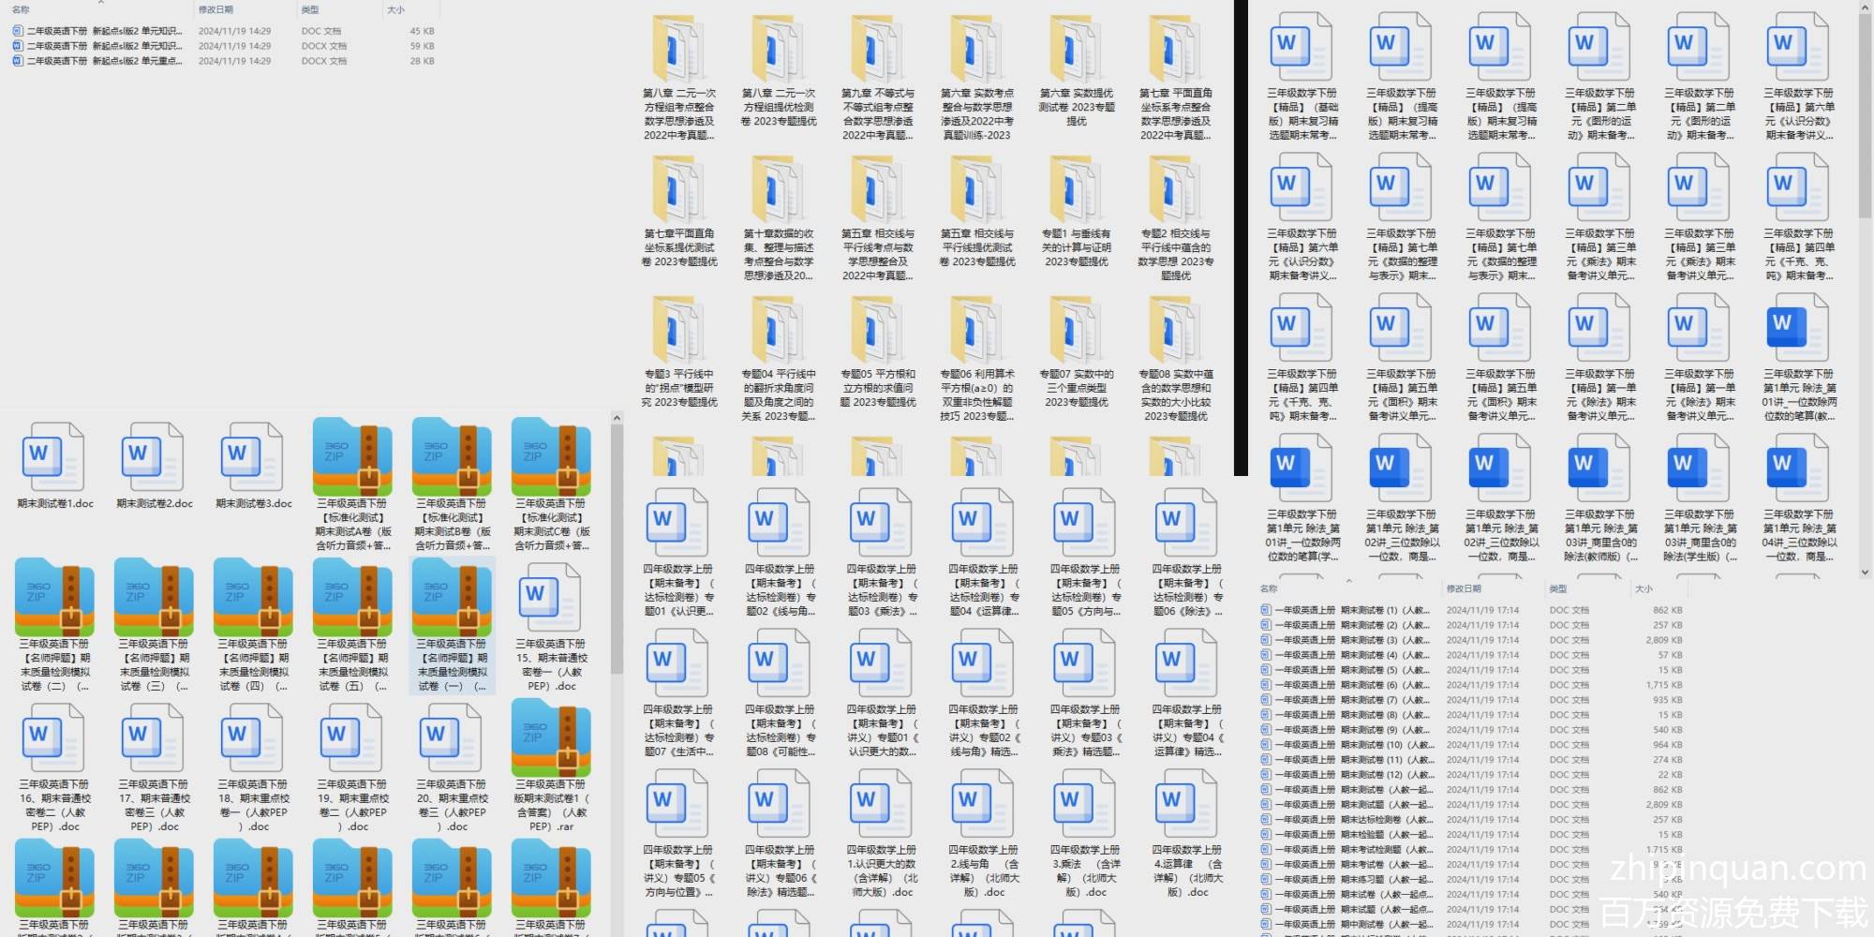1874x937 pixels.
Task: Click scroll-up arrow of 三年级英语下册 file pane
Action: pyautogui.click(x=617, y=418)
